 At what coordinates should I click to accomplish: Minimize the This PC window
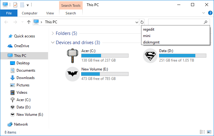pos(179,5)
